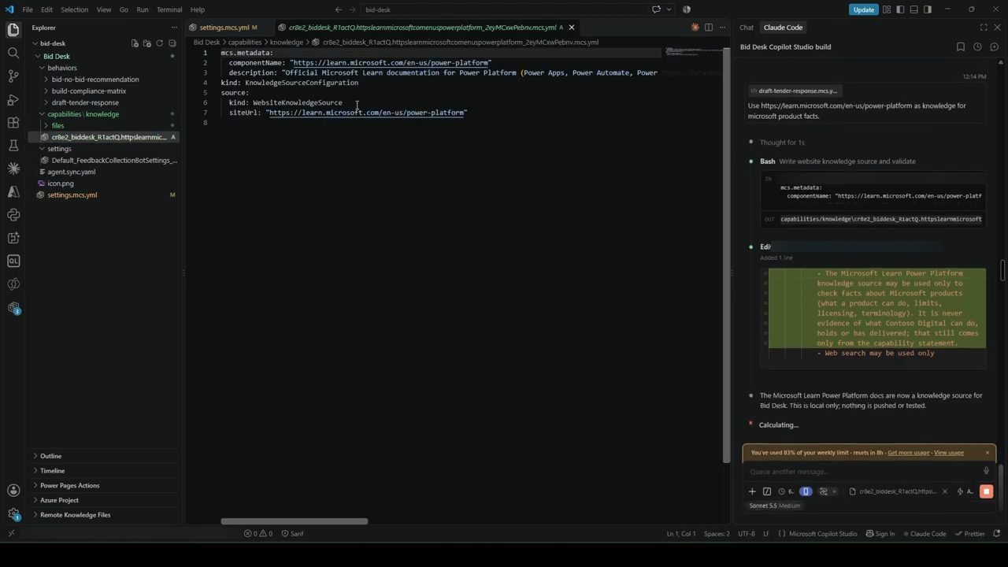Maximize the Claude Code panel
The width and height of the screenshot is (1008, 567).
tap(984, 28)
